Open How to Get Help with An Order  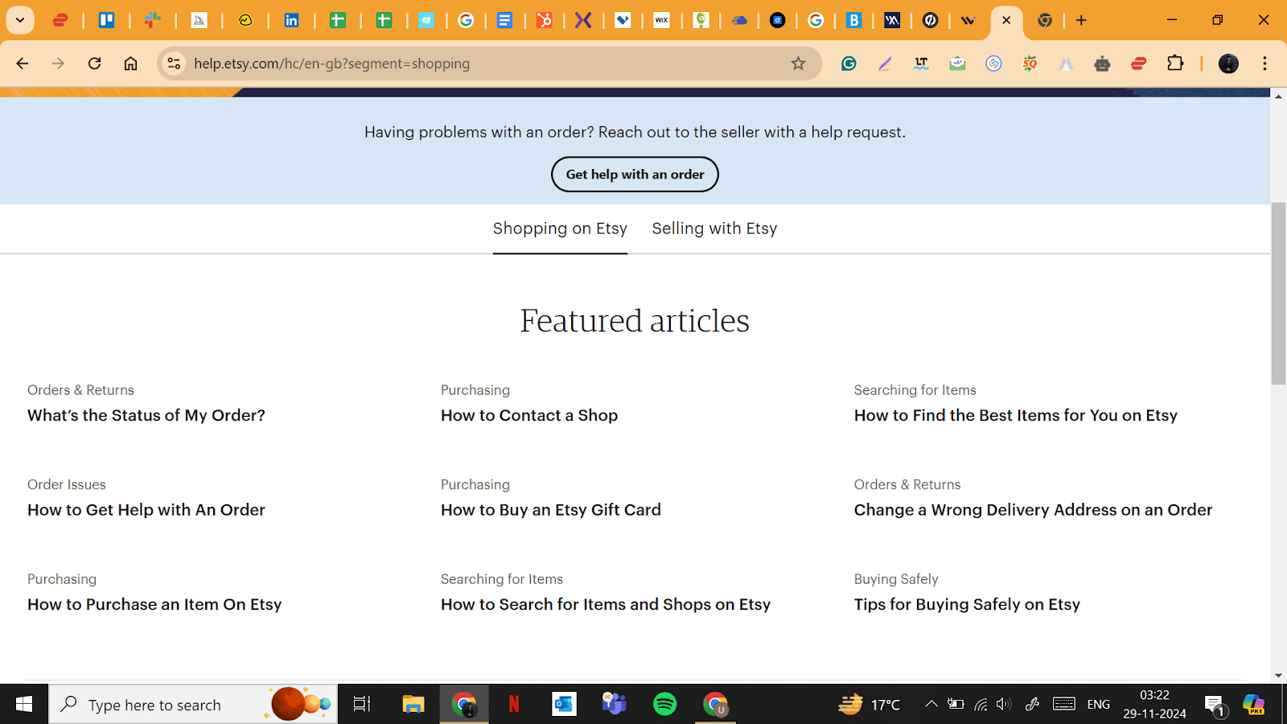point(146,510)
